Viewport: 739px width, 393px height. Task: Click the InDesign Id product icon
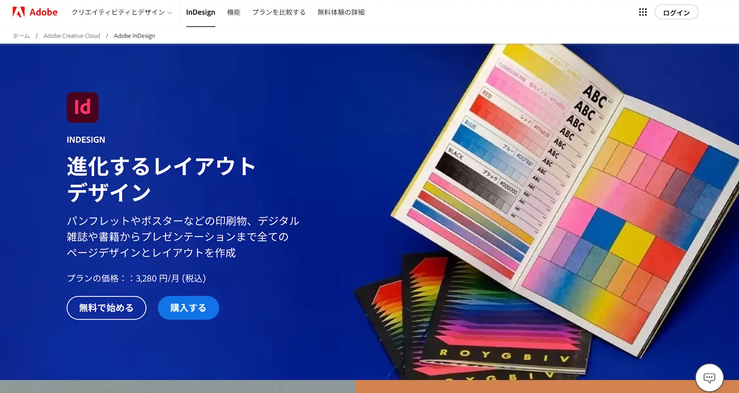[x=83, y=107]
